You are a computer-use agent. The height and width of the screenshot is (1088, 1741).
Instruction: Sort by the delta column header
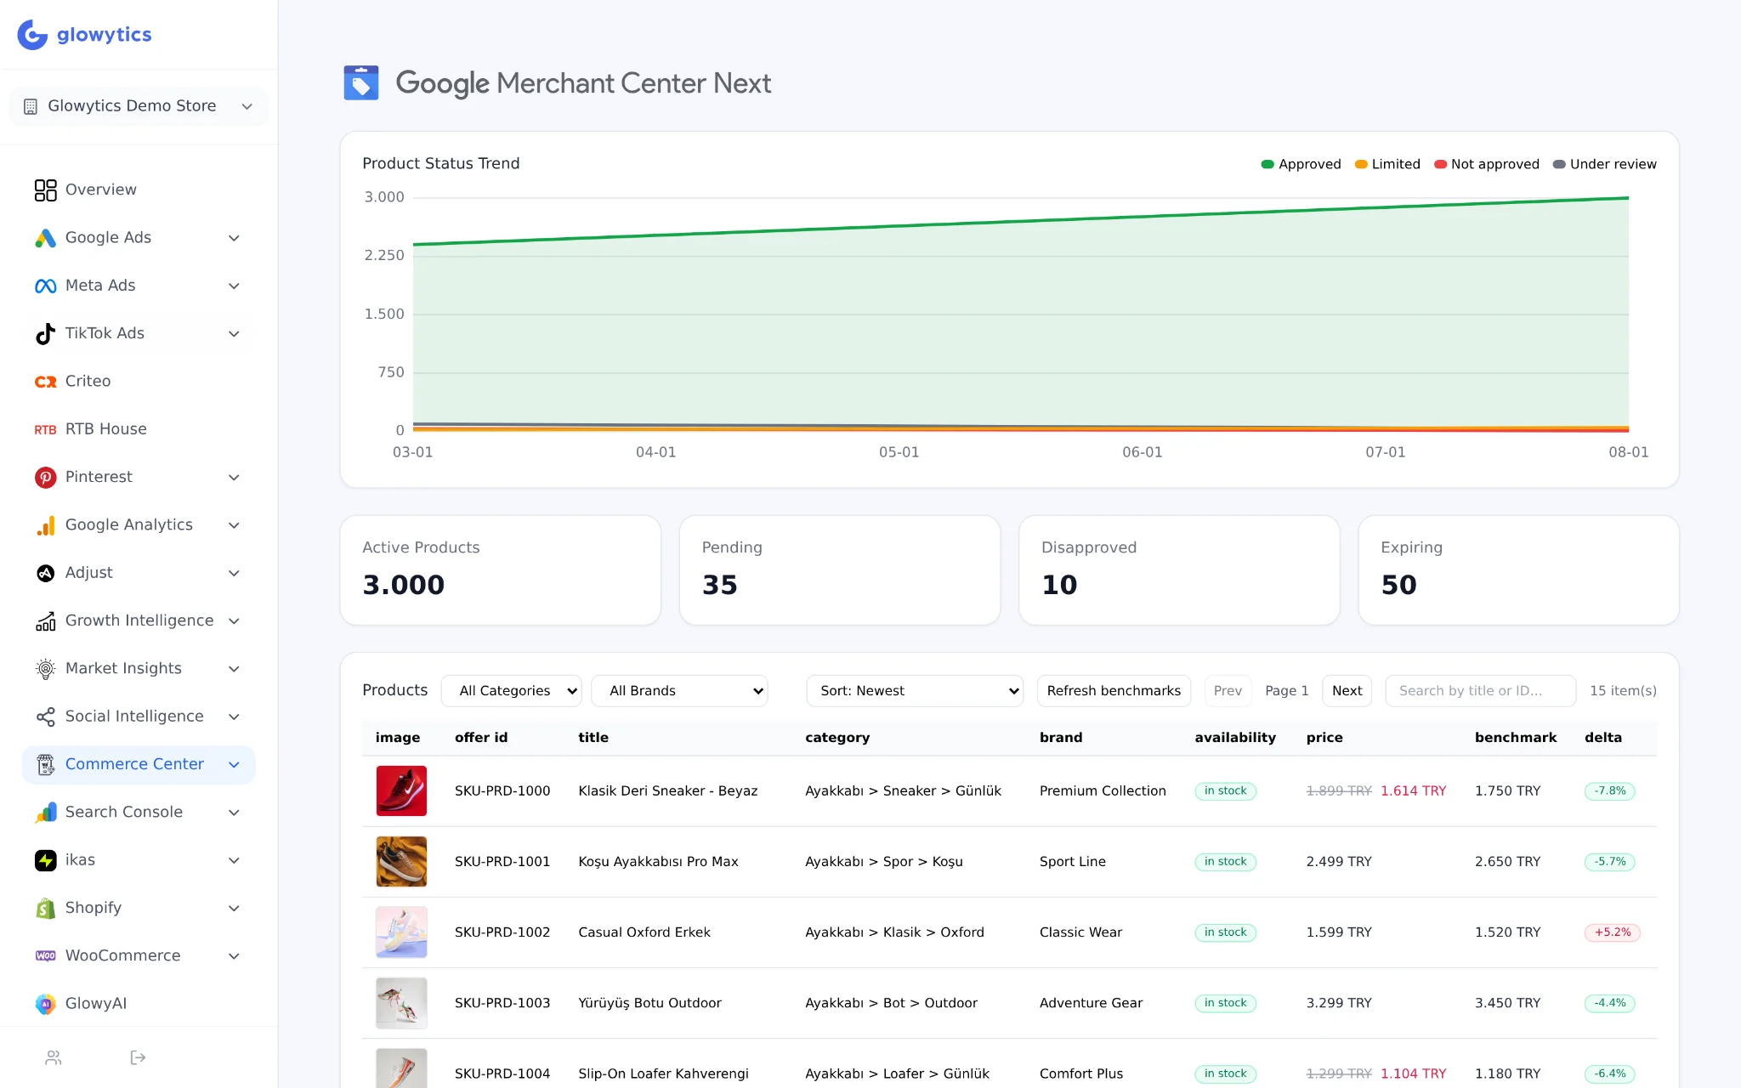point(1603,738)
